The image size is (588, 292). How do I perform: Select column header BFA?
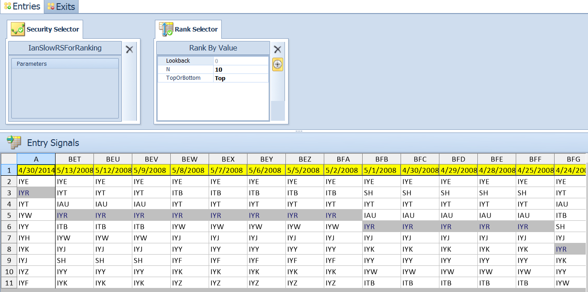click(343, 159)
